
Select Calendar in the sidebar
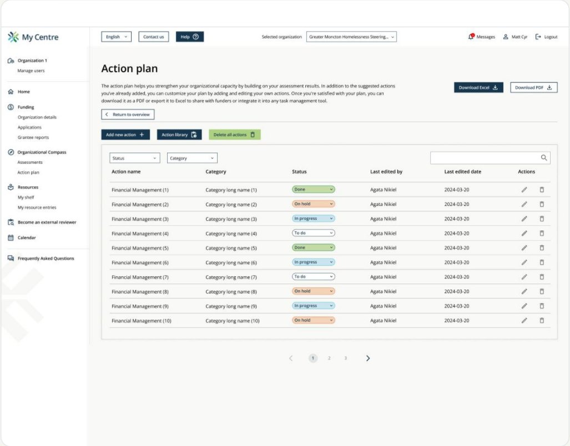point(27,237)
